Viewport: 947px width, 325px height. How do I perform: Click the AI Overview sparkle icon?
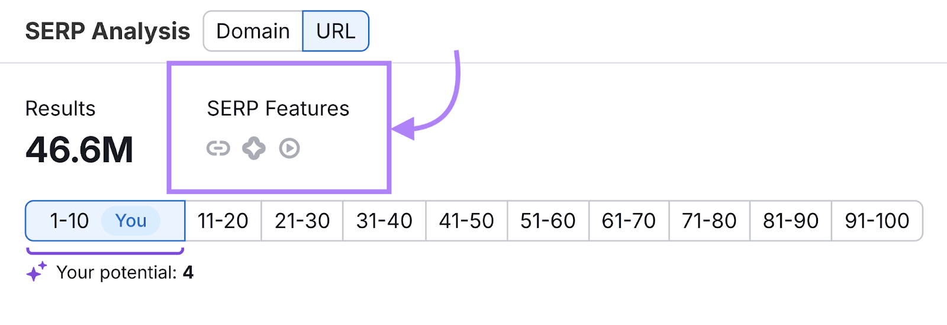point(254,148)
